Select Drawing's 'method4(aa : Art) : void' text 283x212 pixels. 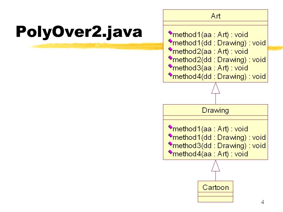tap(210, 154)
